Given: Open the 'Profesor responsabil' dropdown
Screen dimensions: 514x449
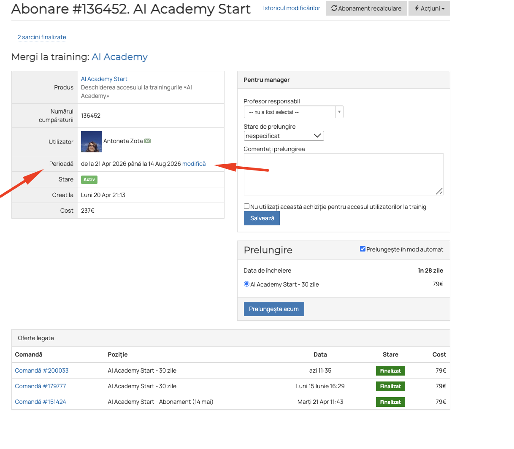Looking at the screenshot, I should (x=293, y=112).
